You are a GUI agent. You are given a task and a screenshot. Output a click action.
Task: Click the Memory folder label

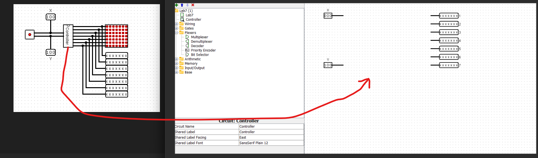pyautogui.click(x=191, y=64)
